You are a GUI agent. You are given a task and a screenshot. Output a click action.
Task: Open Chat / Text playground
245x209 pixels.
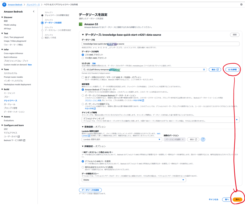pos(14,37)
